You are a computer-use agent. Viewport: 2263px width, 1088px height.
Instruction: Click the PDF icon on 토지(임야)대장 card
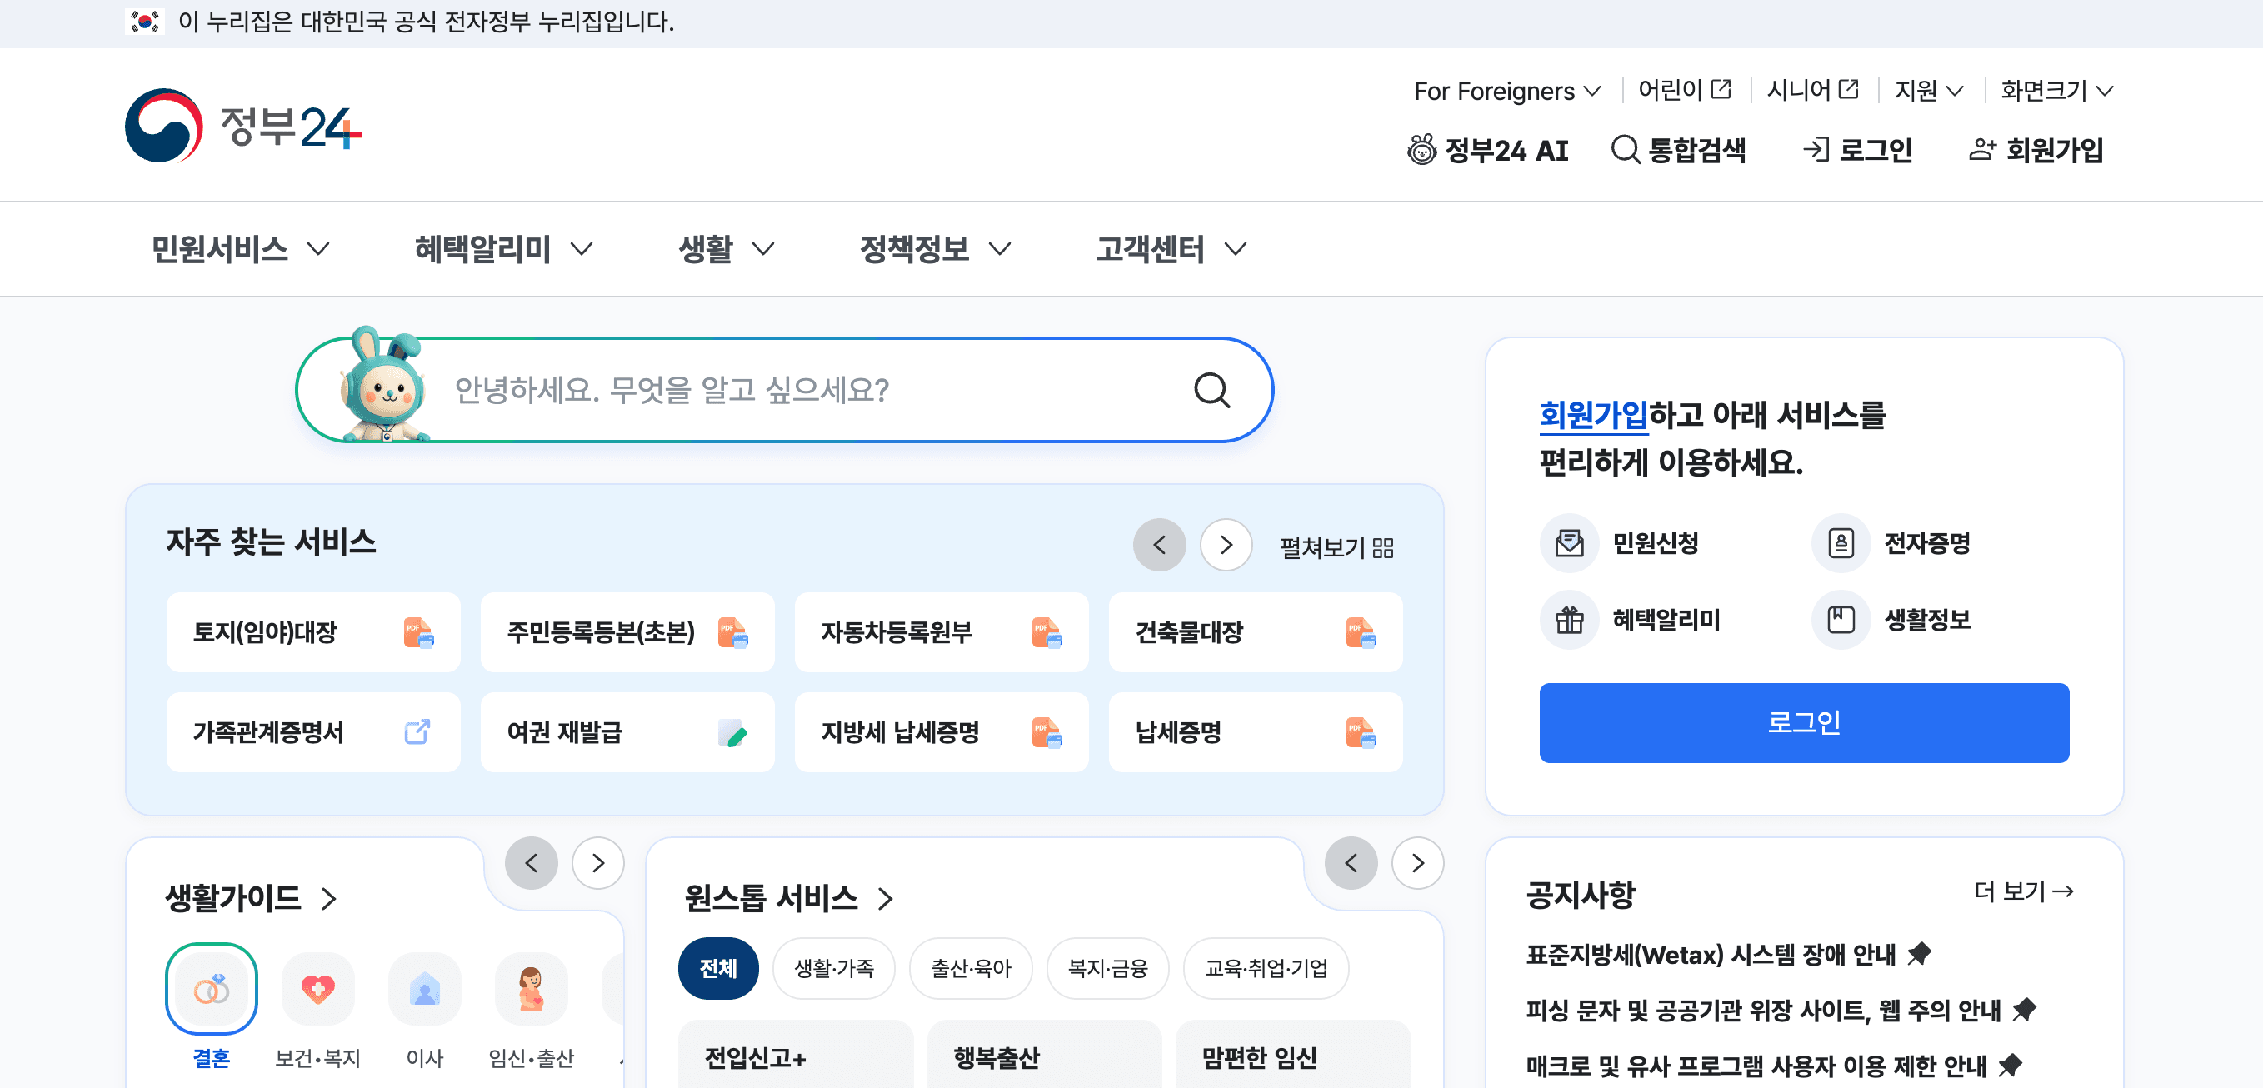pyautogui.click(x=419, y=632)
